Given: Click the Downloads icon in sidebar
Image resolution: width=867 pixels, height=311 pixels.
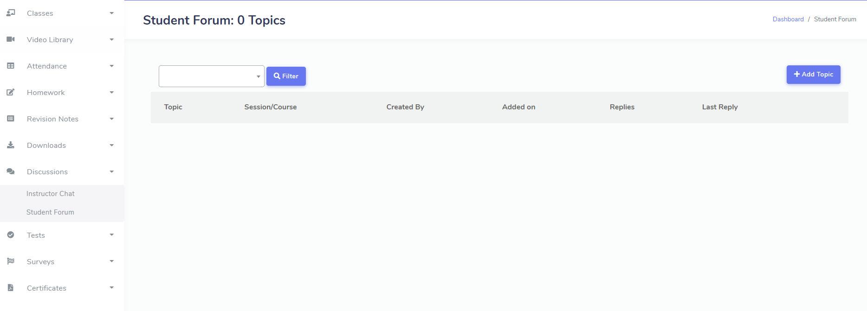Looking at the screenshot, I should [11, 145].
